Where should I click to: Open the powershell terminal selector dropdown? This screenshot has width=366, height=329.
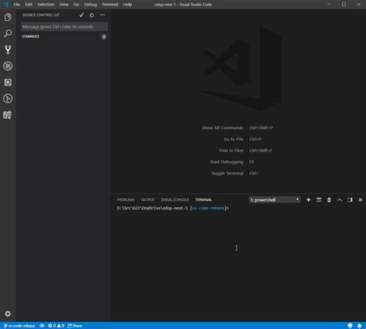pyautogui.click(x=275, y=200)
